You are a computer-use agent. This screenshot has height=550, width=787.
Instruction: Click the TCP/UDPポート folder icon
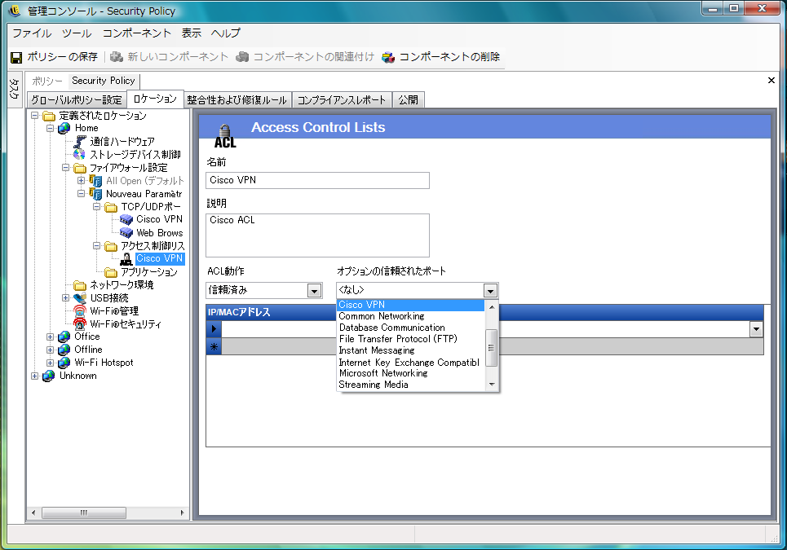point(111,207)
